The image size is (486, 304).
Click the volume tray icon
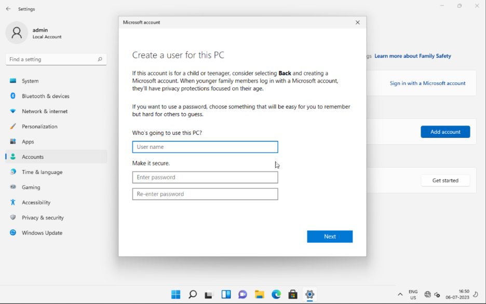[x=437, y=295]
